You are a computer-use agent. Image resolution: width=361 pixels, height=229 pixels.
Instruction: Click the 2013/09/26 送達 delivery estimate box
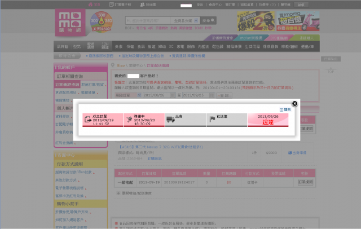(x=268, y=120)
